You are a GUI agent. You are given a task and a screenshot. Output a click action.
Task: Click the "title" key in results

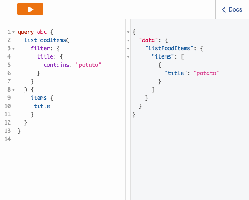pos(175,73)
